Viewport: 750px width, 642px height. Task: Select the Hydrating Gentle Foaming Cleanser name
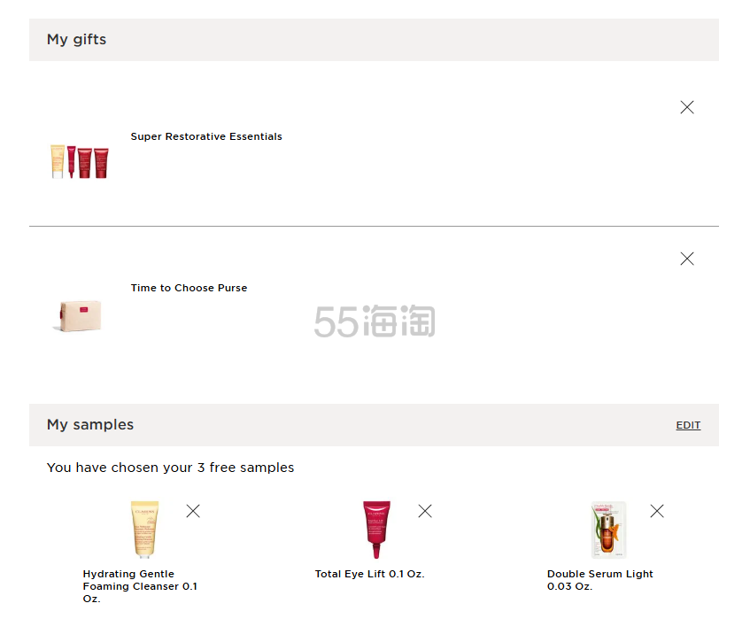click(140, 586)
